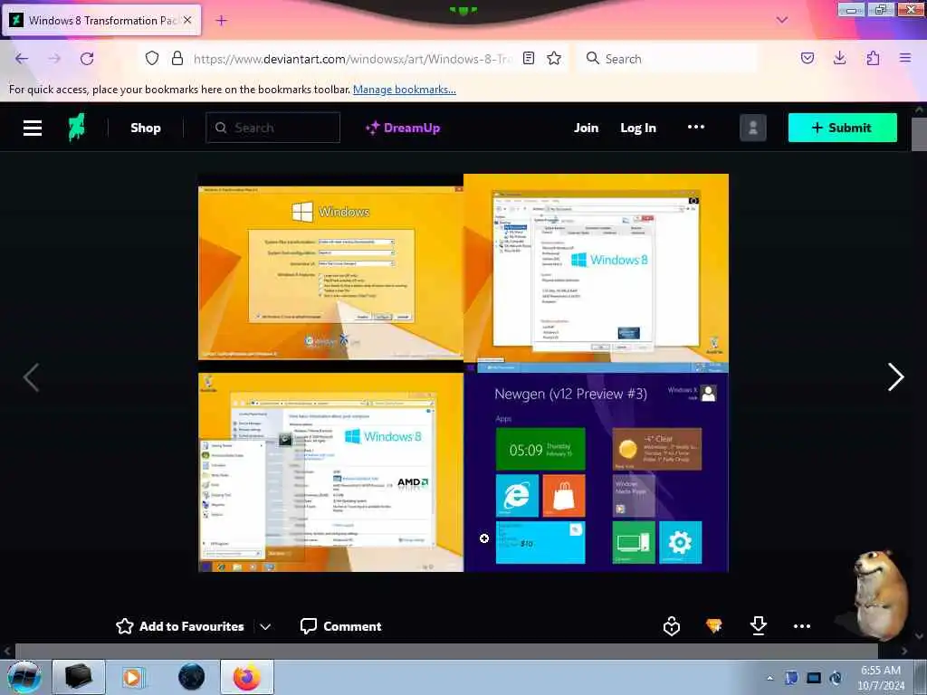Screen dimensions: 927x695
Task: Go to the next deviation arrow
Action: click(x=895, y=377)
